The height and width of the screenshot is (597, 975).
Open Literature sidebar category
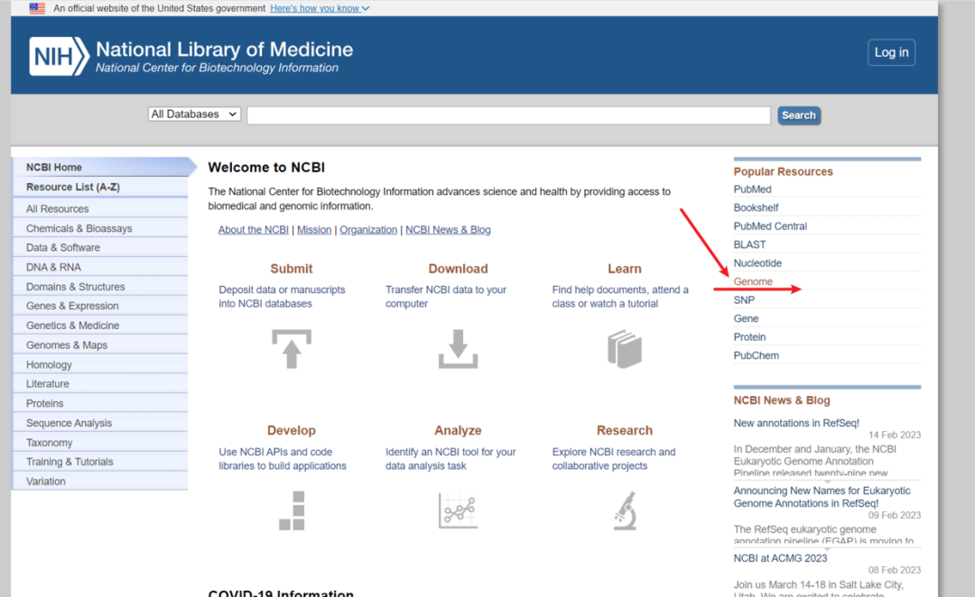pos(100,384)
